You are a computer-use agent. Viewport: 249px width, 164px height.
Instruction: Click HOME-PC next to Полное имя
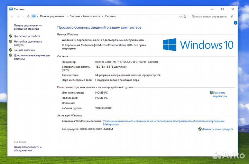pos(101,98)
